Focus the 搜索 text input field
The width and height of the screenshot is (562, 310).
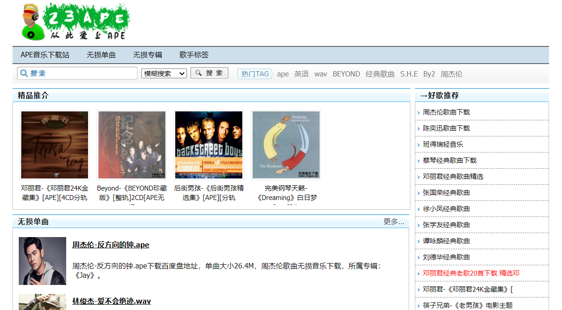click(77, 73)
